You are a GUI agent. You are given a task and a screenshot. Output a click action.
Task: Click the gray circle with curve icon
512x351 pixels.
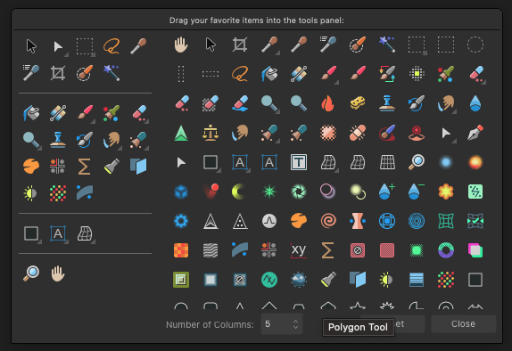pos(269,221)
